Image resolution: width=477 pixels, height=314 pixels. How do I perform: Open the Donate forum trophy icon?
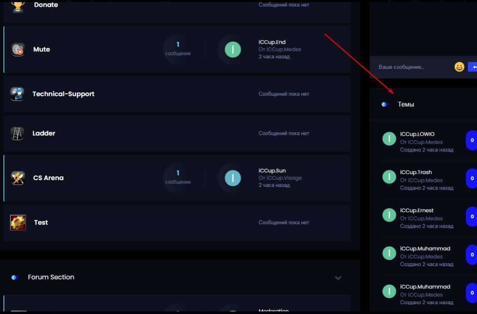pos(18,6)
